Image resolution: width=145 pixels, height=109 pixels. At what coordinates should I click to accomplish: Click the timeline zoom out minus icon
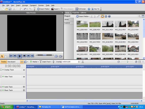point(119,62)
